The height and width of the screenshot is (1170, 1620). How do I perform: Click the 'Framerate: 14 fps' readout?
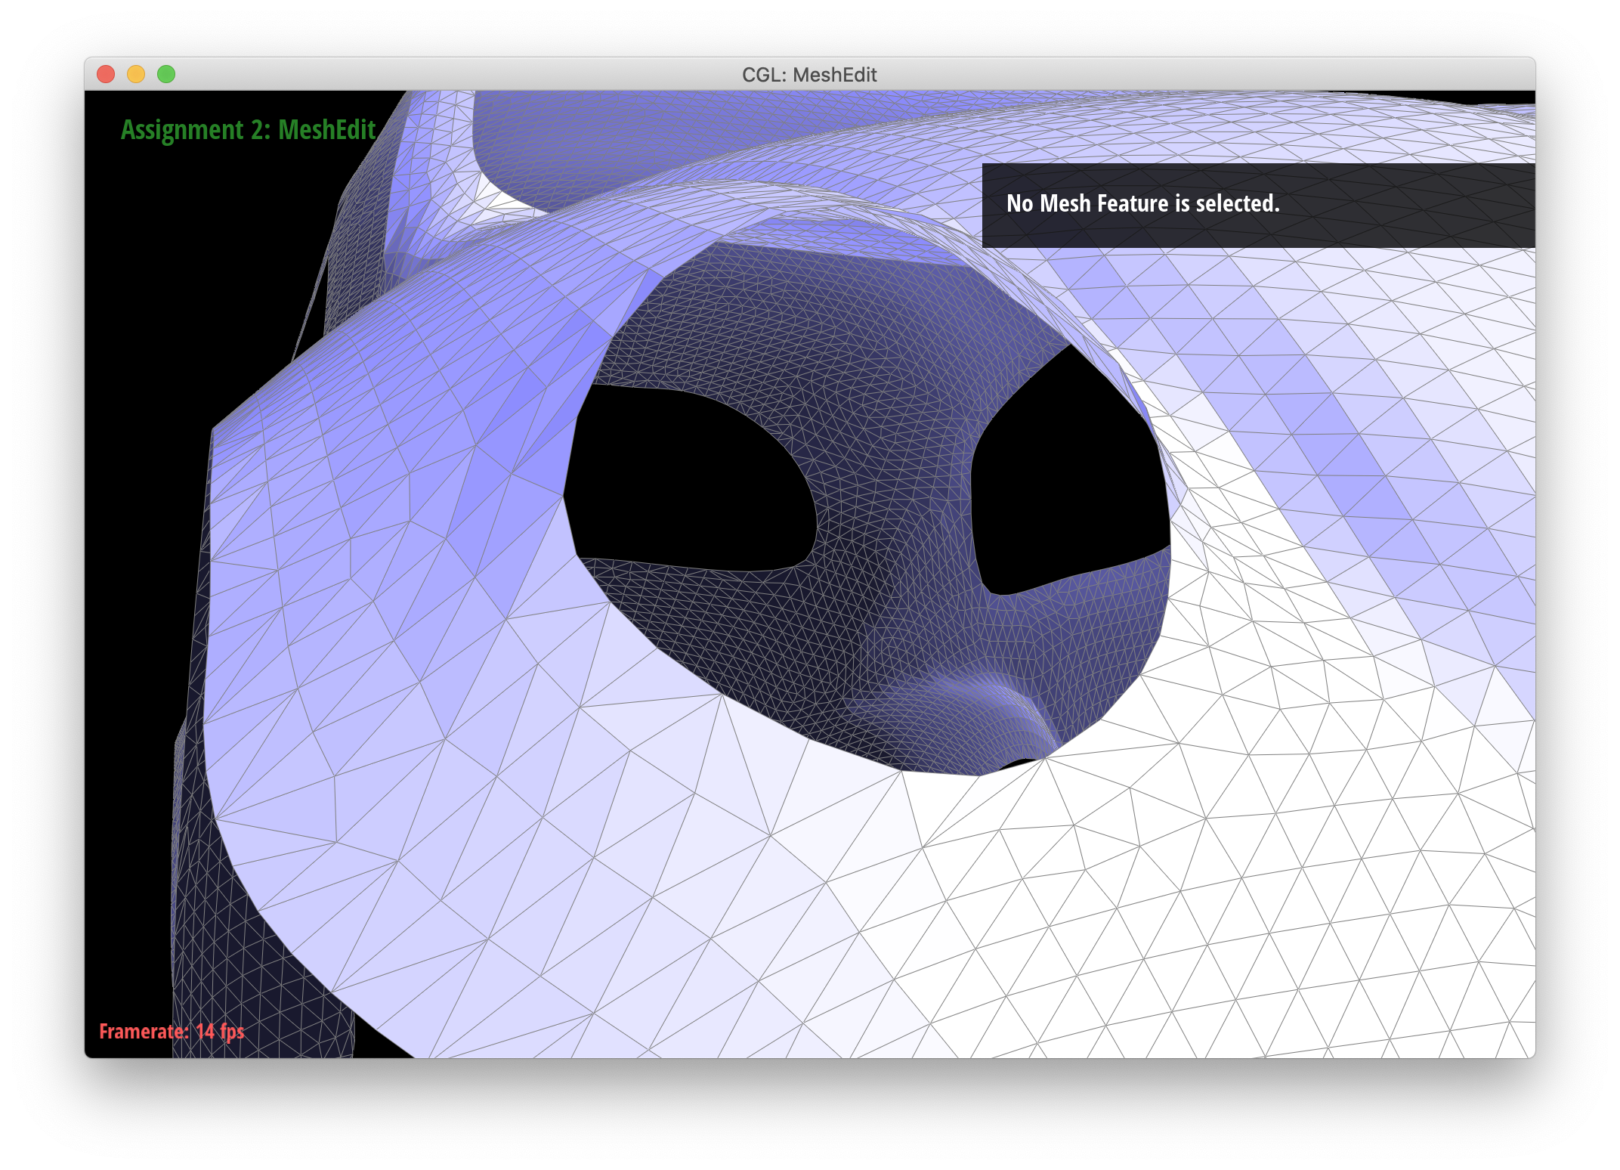coord(172,1032)
